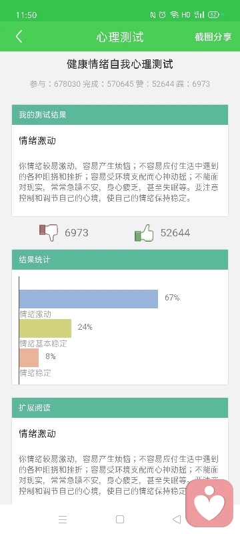The width and height of the screenshot is (240, 534).
Task: Tap the thumbs-down dislike icon
Action: (48, 233)
